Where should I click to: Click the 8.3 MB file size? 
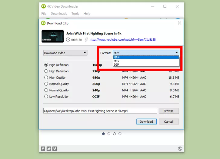point(175,90)
